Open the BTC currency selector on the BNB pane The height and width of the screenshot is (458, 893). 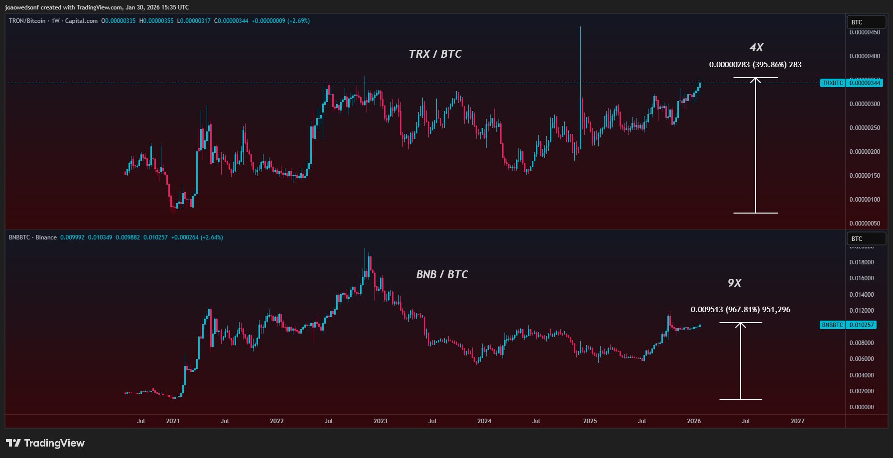pos(867,238)
